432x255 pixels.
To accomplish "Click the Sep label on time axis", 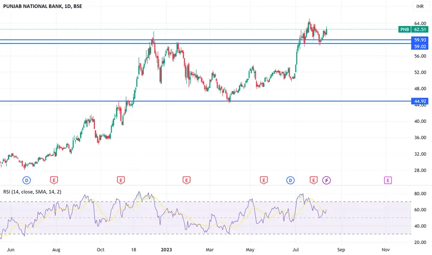I will [341, 249].
